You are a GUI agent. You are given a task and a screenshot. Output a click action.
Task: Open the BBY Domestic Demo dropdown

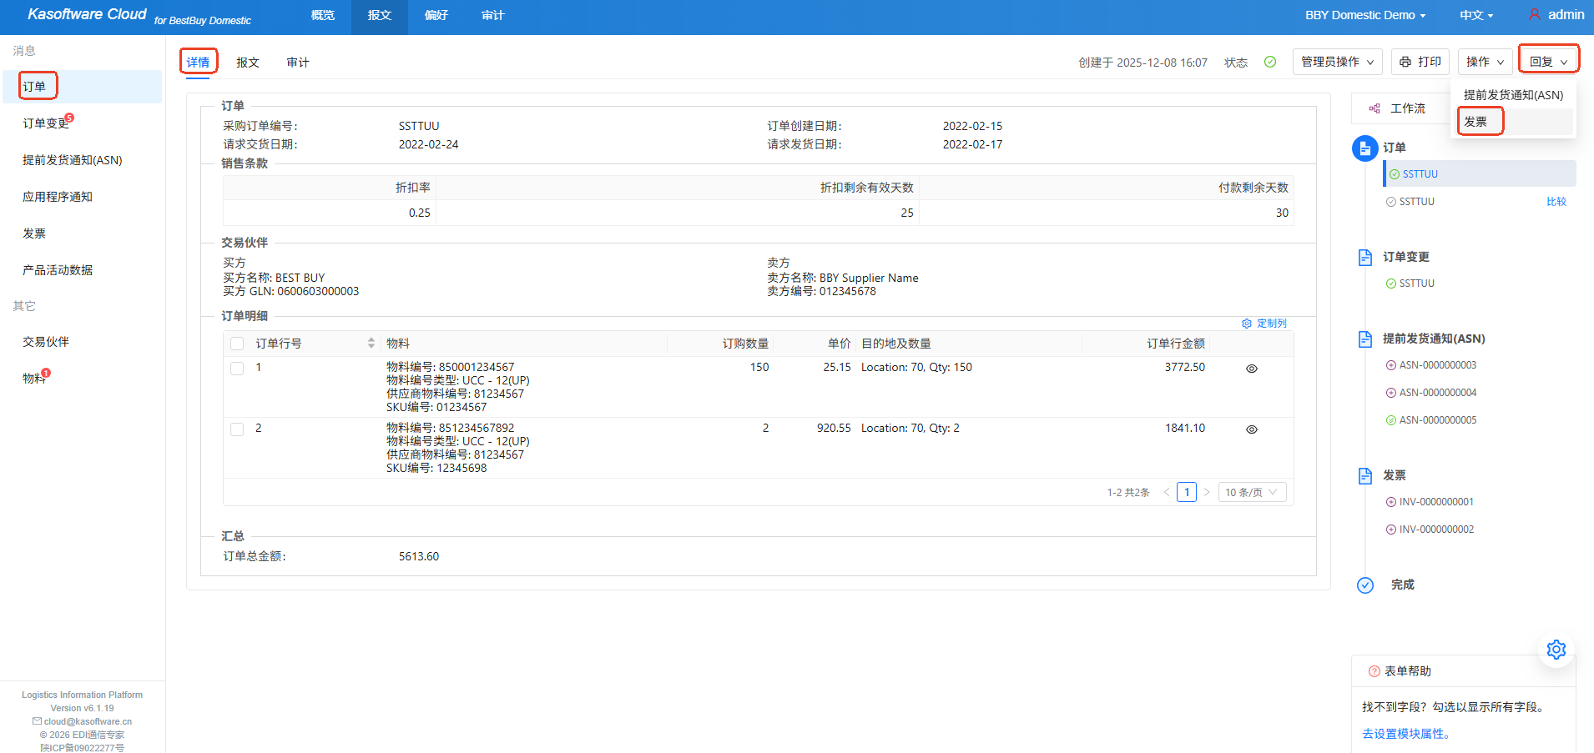tap(1364, 15)
